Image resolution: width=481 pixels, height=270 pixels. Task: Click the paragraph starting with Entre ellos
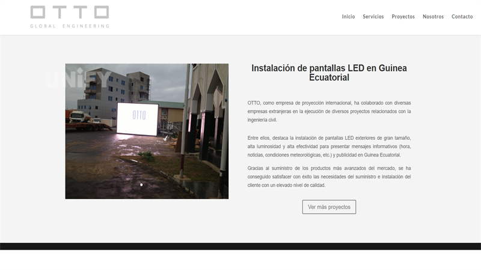[x=329, y=146]
